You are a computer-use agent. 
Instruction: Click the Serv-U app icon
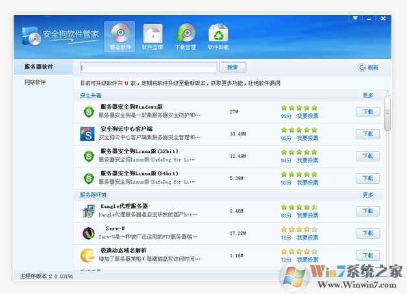(x=88, y=233)
